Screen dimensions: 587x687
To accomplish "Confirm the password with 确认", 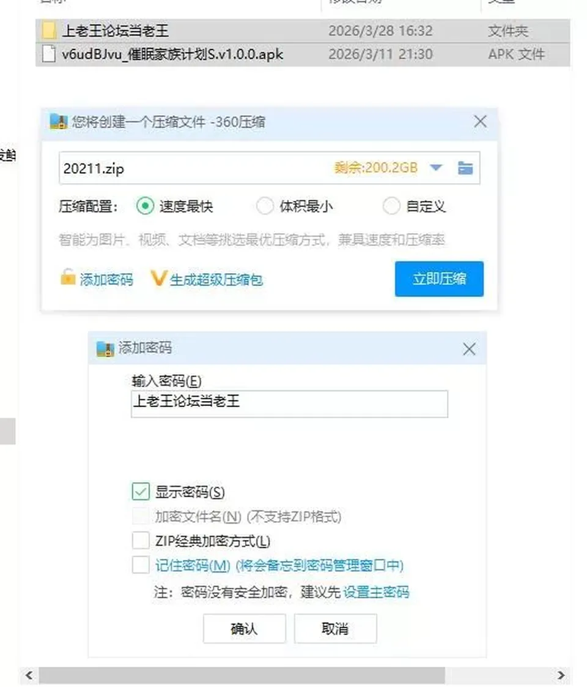I will (244, 629).
